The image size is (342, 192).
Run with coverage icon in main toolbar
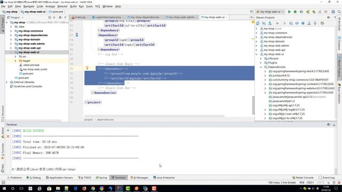301,12
